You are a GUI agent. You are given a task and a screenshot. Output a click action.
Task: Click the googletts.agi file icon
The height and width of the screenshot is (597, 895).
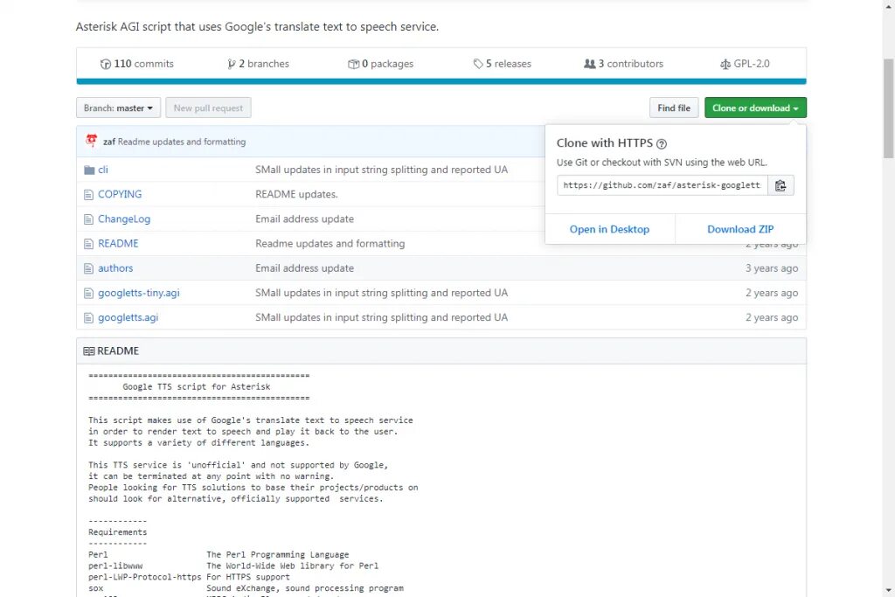click(x=88, y=318)
